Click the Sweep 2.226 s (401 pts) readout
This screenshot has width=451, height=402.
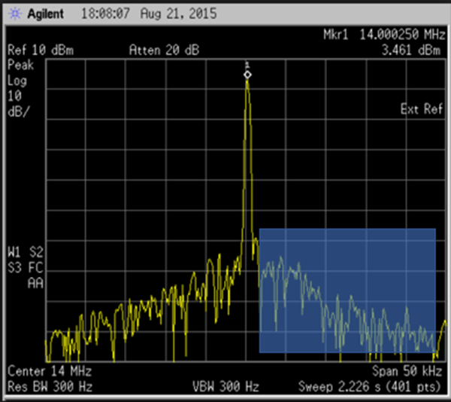(371, 387)
